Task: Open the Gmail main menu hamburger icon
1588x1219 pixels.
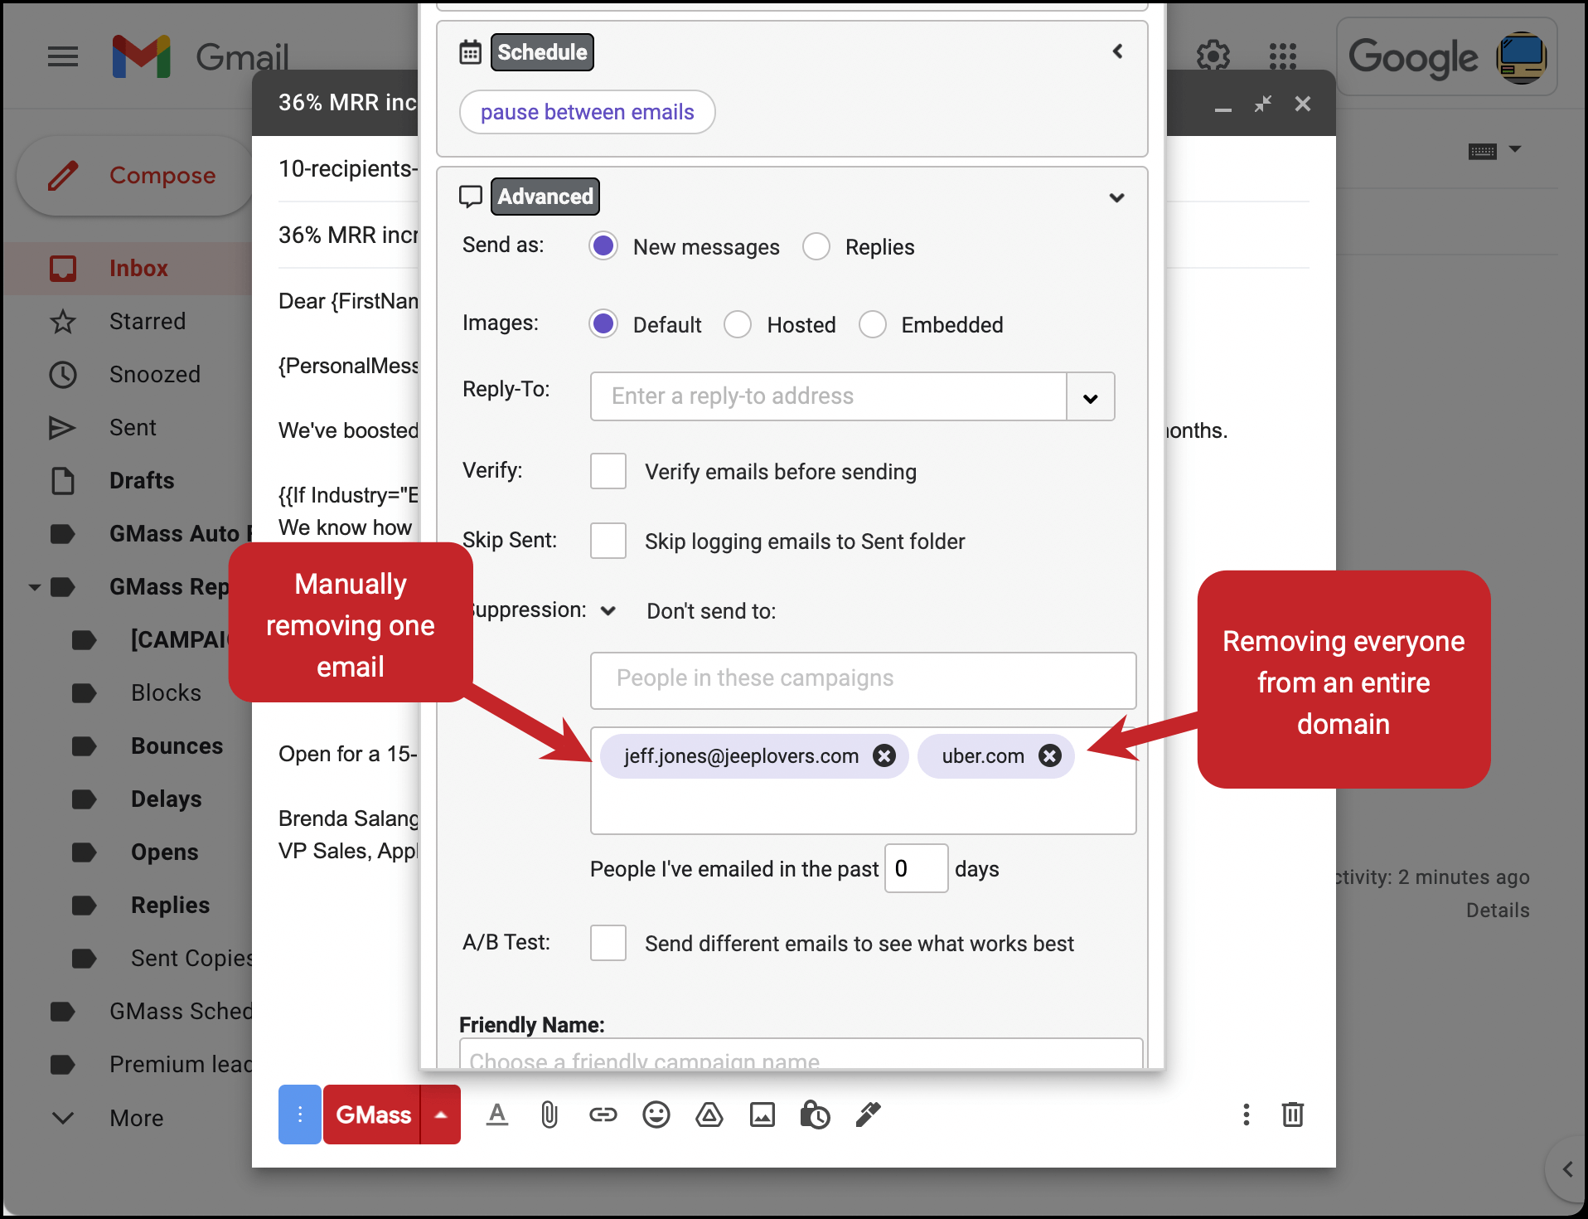Action: point(63,56)
